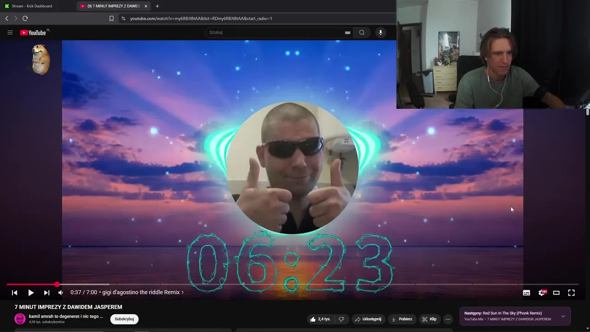Viewport: 590px width, 332px height.
Task: Open the channel avatar under the video
Action: coord(20,319)
